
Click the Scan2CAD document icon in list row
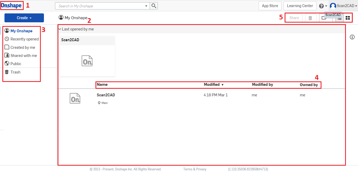tap(75, 98)
